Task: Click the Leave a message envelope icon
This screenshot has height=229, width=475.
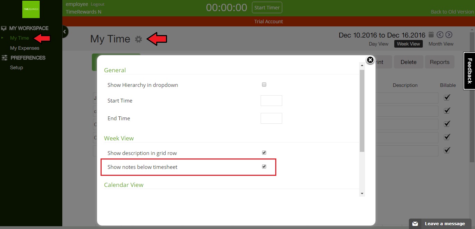Action: [415, 224]
